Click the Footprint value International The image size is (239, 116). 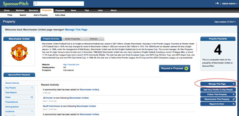tap(68, 70)
